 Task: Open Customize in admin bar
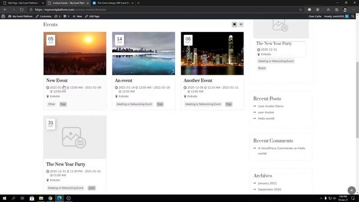[x=44, y=16]
